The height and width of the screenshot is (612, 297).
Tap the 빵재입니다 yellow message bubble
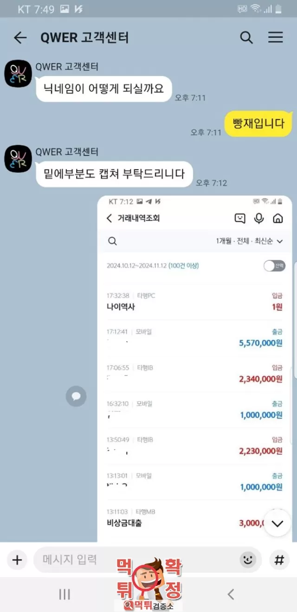point(258,124)
